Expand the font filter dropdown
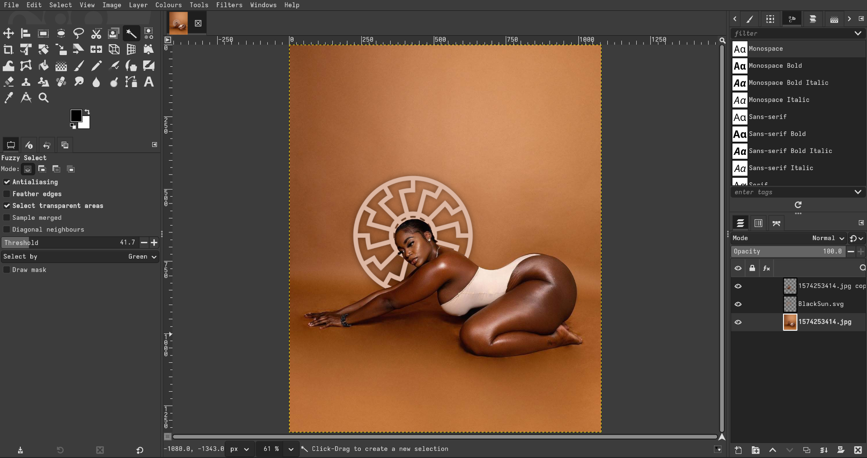The height and width of the screenshot is (458, 867). [858, 33]
